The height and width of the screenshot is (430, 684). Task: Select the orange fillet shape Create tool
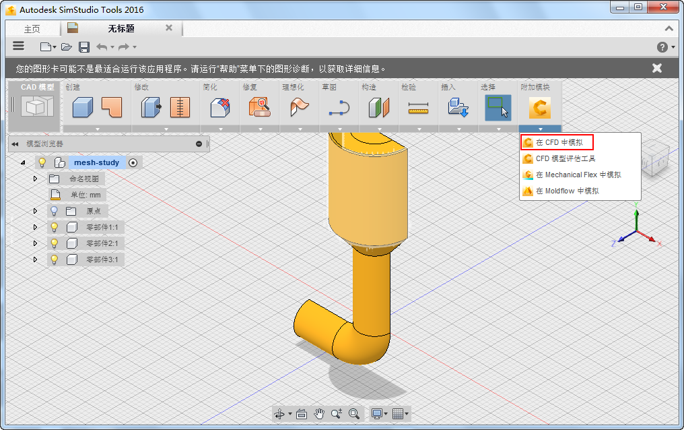tap(112, 107)
